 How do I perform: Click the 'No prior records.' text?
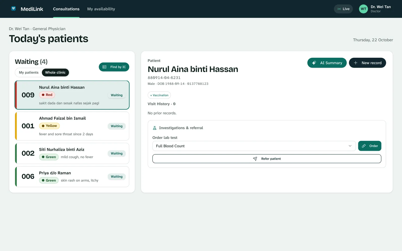coord(162,113)
